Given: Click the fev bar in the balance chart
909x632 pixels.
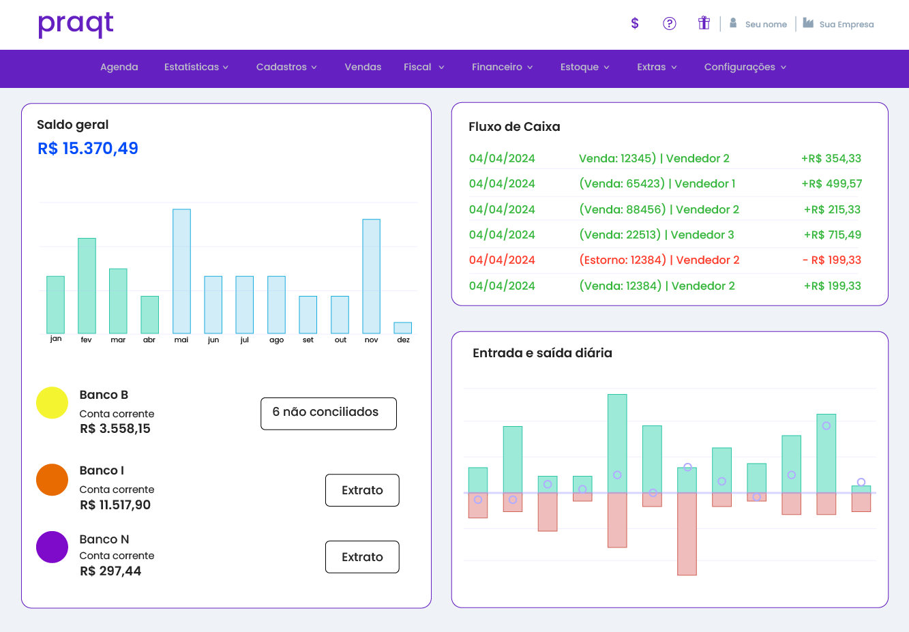Looking at the screenshot, I should pos(87,286).
